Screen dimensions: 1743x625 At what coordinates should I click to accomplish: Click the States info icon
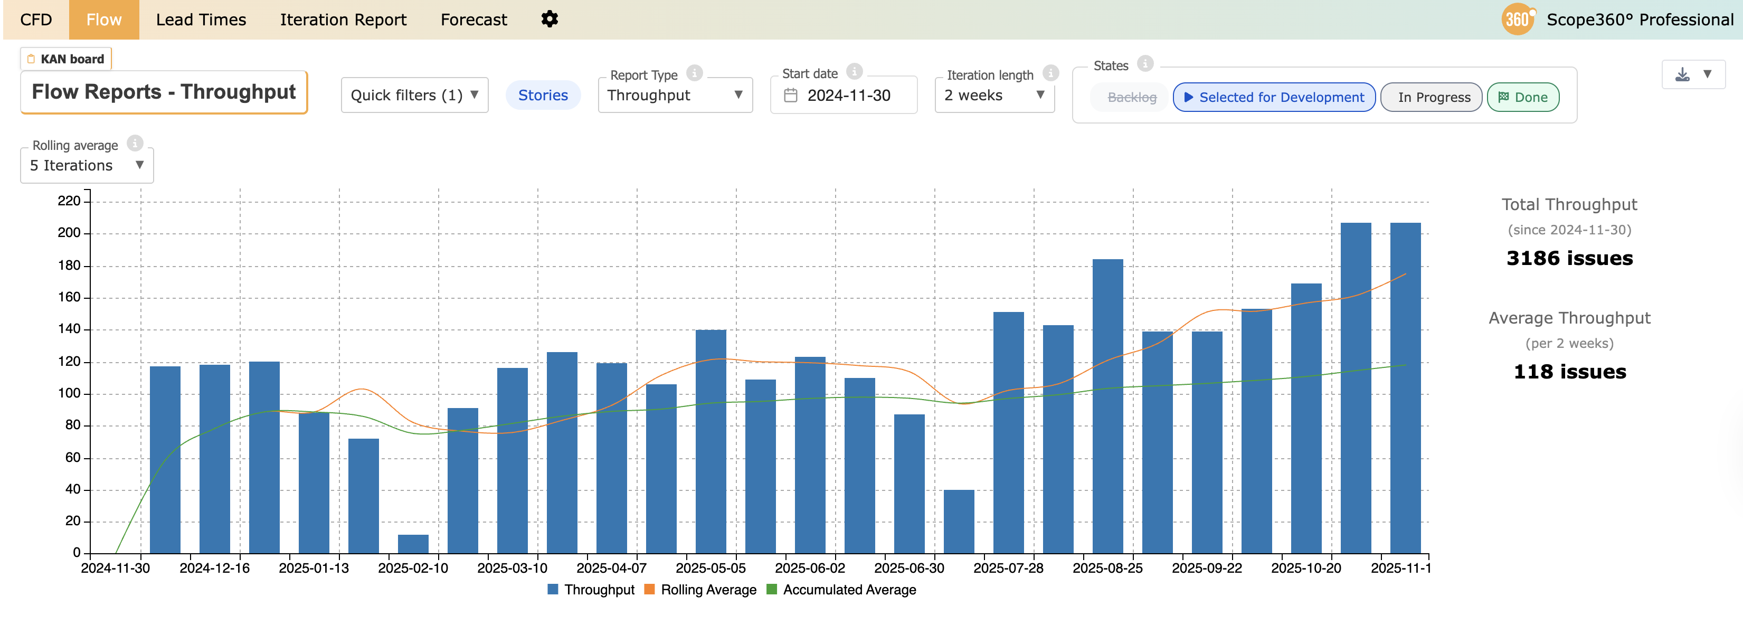point(1145,63)
